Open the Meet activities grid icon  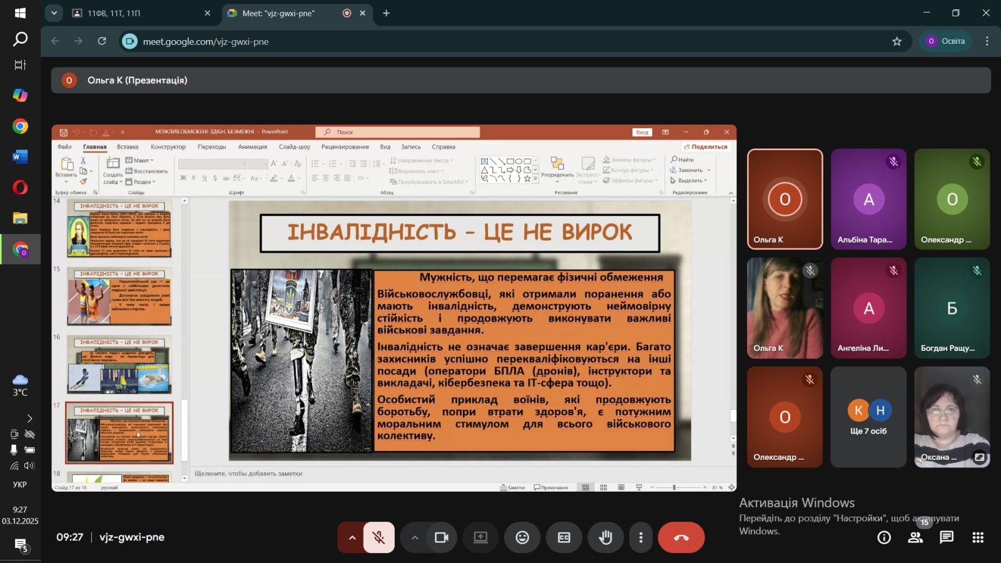pos(978,537)
